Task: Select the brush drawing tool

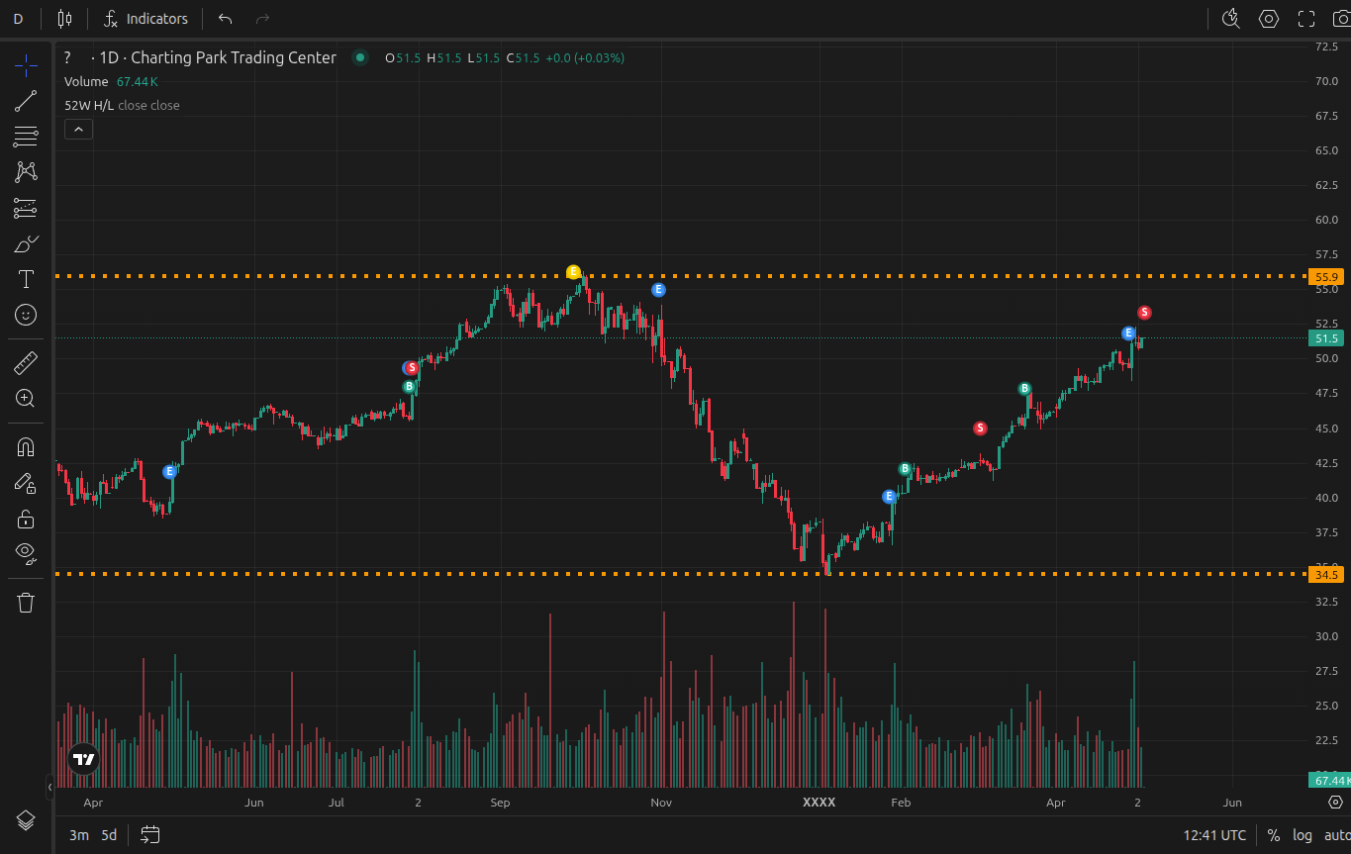Action: tap(26, 243)
